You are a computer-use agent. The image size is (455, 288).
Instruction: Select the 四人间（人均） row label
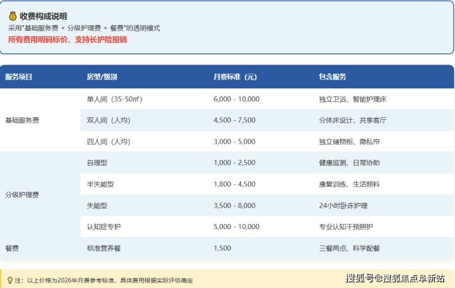[109, 142]
